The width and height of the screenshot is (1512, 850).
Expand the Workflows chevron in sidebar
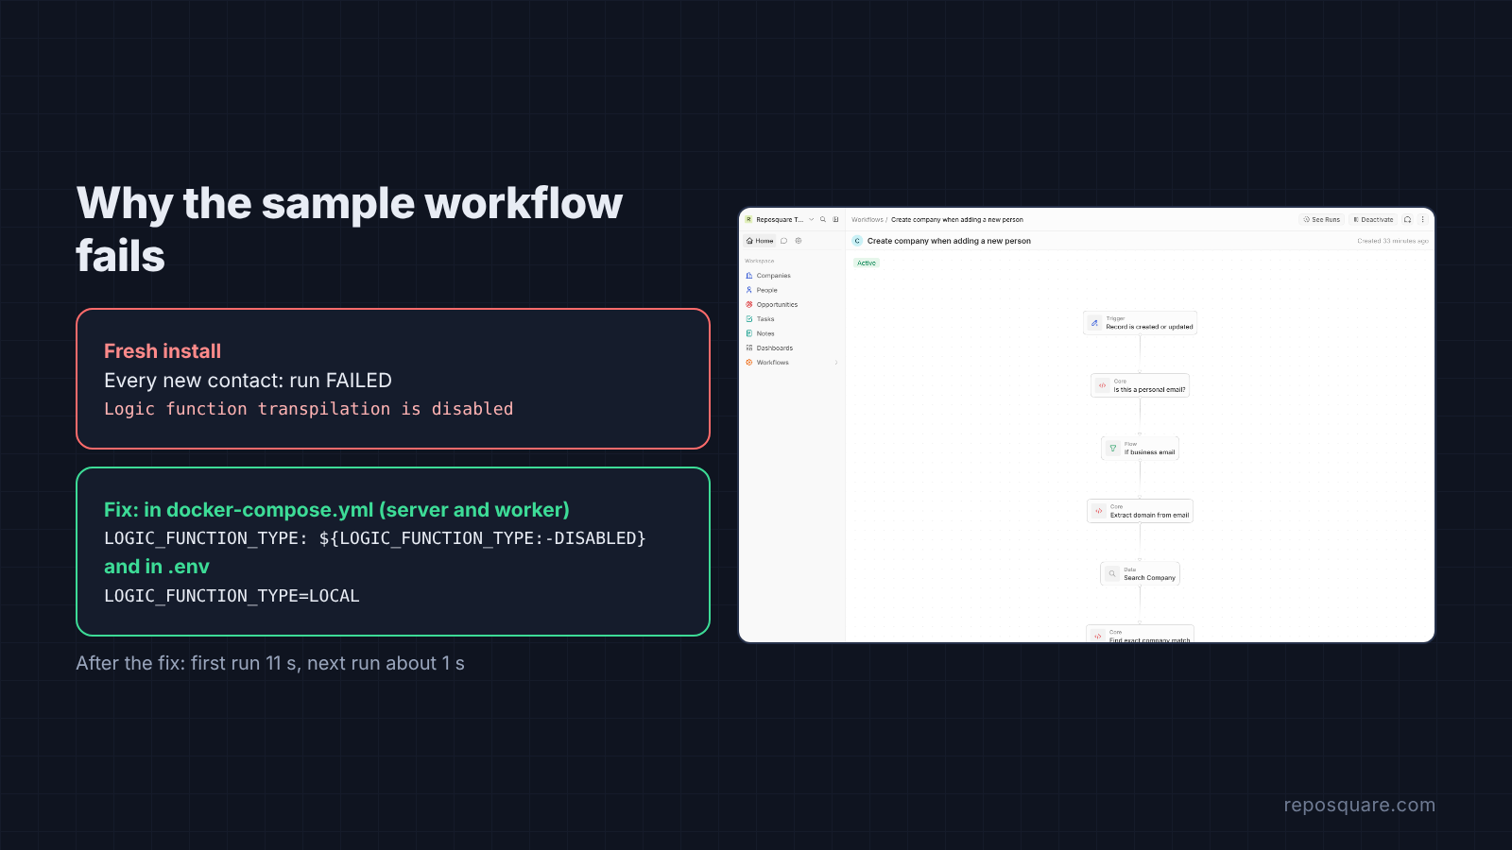click(836, 363)
